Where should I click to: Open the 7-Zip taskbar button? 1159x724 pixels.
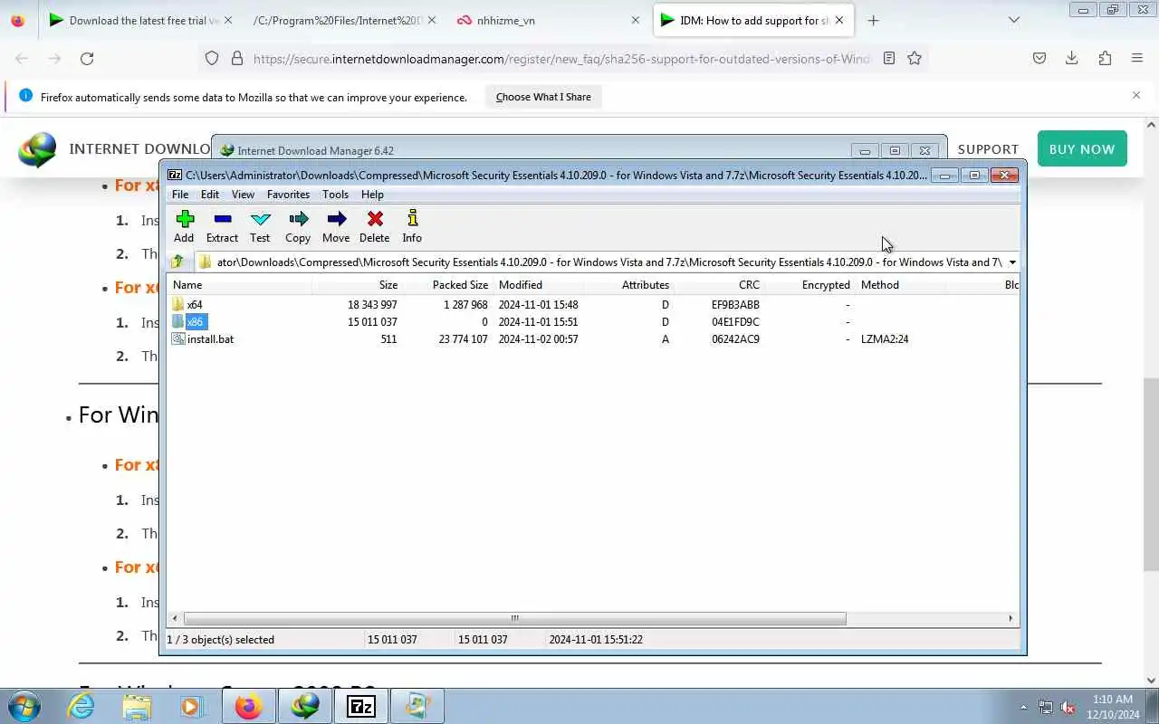pos(360,706)
